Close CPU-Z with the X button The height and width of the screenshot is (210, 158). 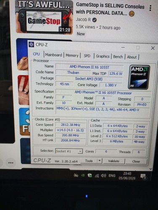pyautogui.click(x=153, y=48)
